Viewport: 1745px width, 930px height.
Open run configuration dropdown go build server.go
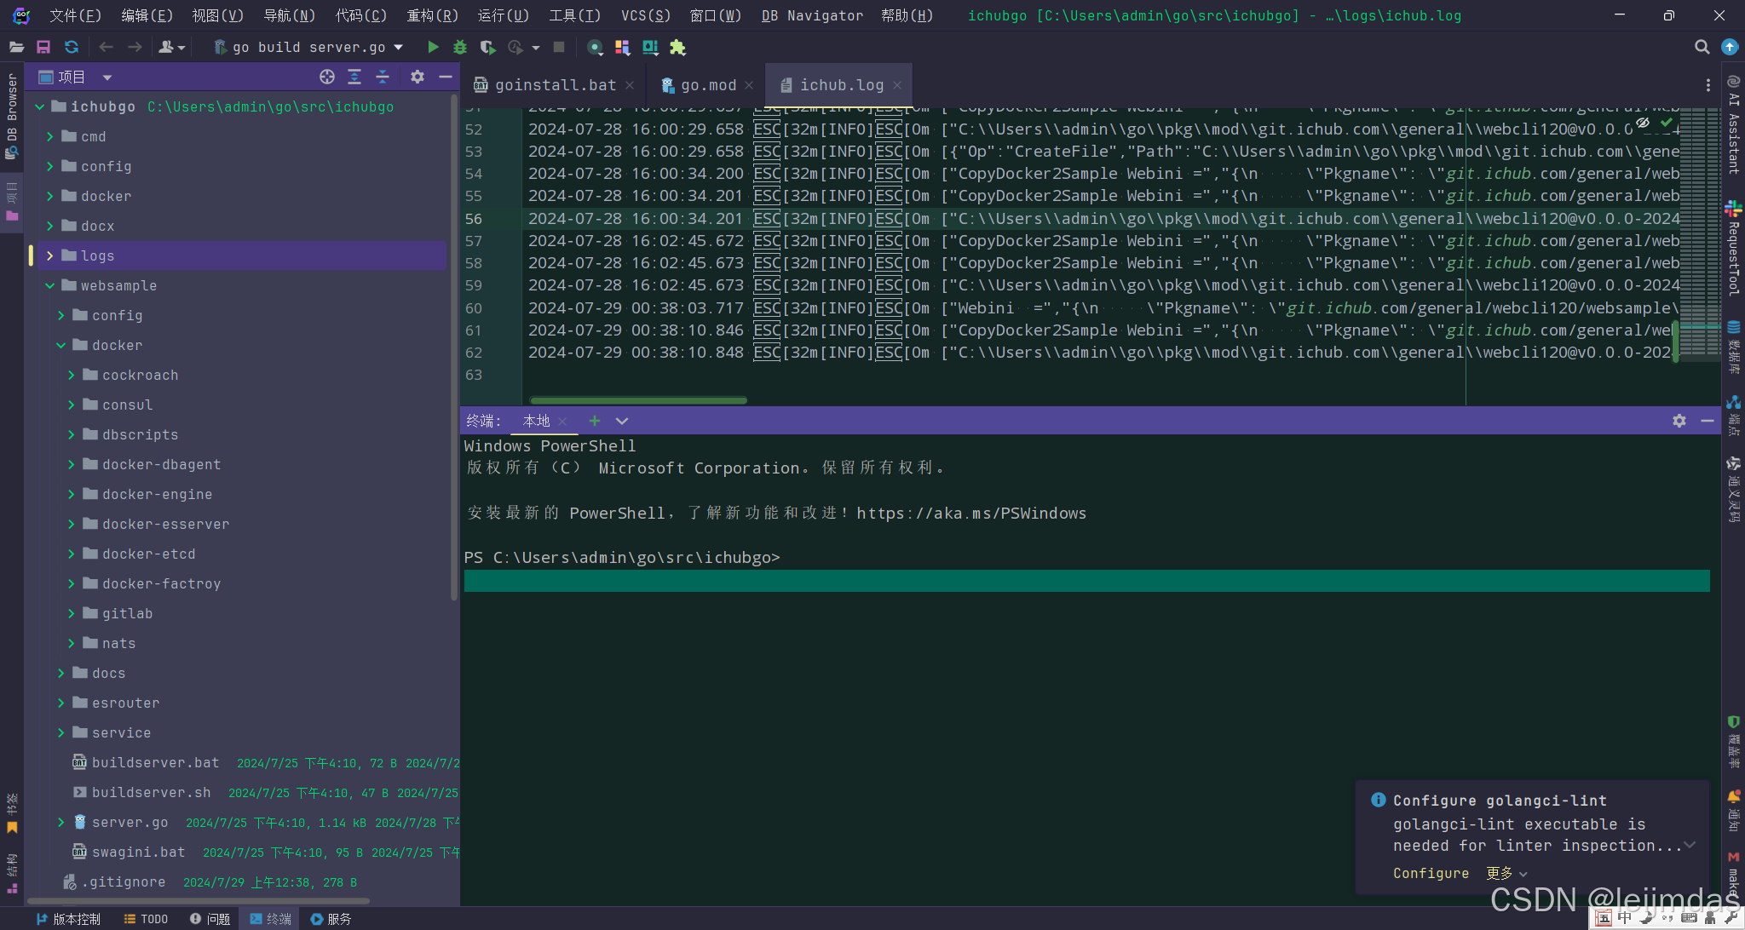click(308, 47)
